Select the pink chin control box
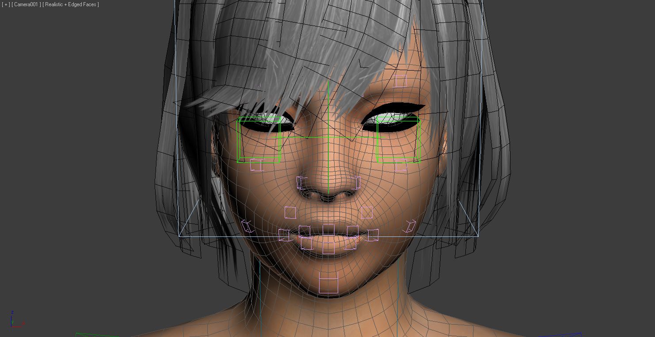The image size is (655, 337). 328,283
